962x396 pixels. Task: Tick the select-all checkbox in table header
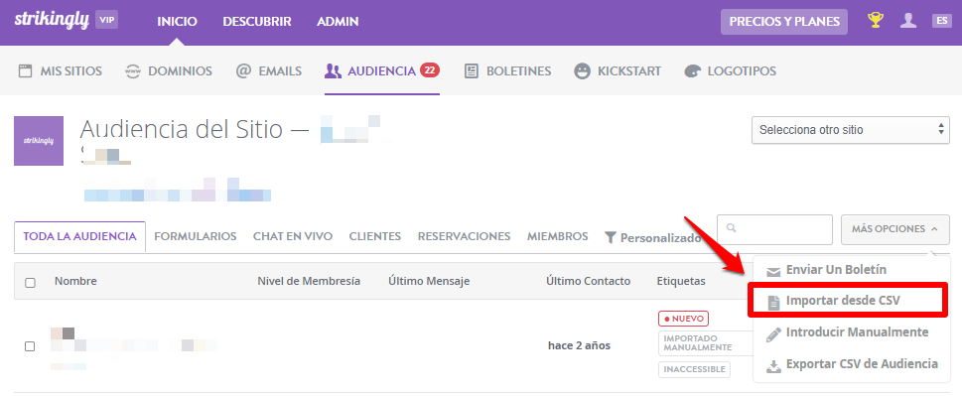pyautogui.click(x=30, y=283)
